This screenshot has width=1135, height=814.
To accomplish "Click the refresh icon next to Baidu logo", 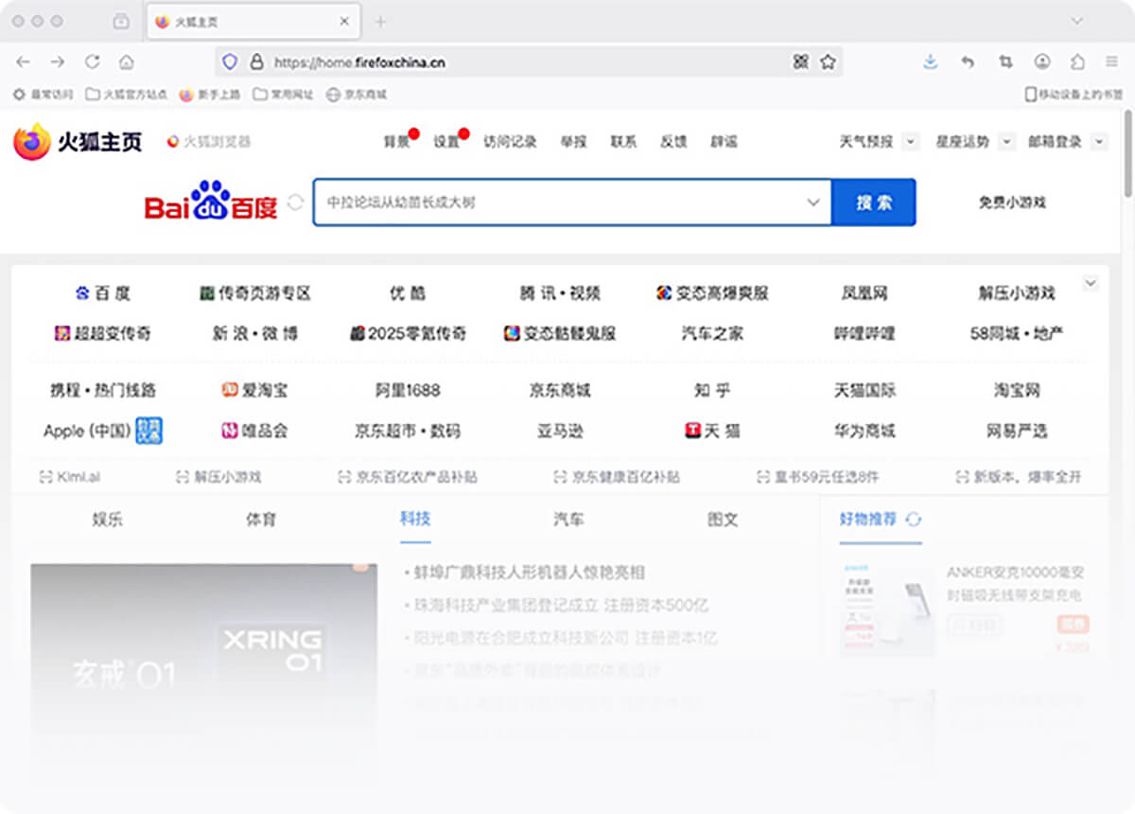I will (x=296, y=202).
